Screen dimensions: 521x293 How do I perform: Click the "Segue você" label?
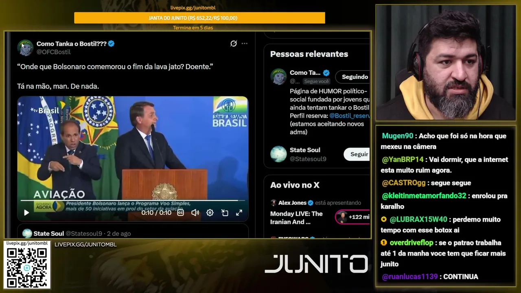coord(317,81)
